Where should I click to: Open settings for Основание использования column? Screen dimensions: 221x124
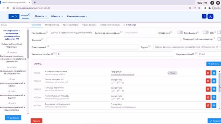pos(214,105)
